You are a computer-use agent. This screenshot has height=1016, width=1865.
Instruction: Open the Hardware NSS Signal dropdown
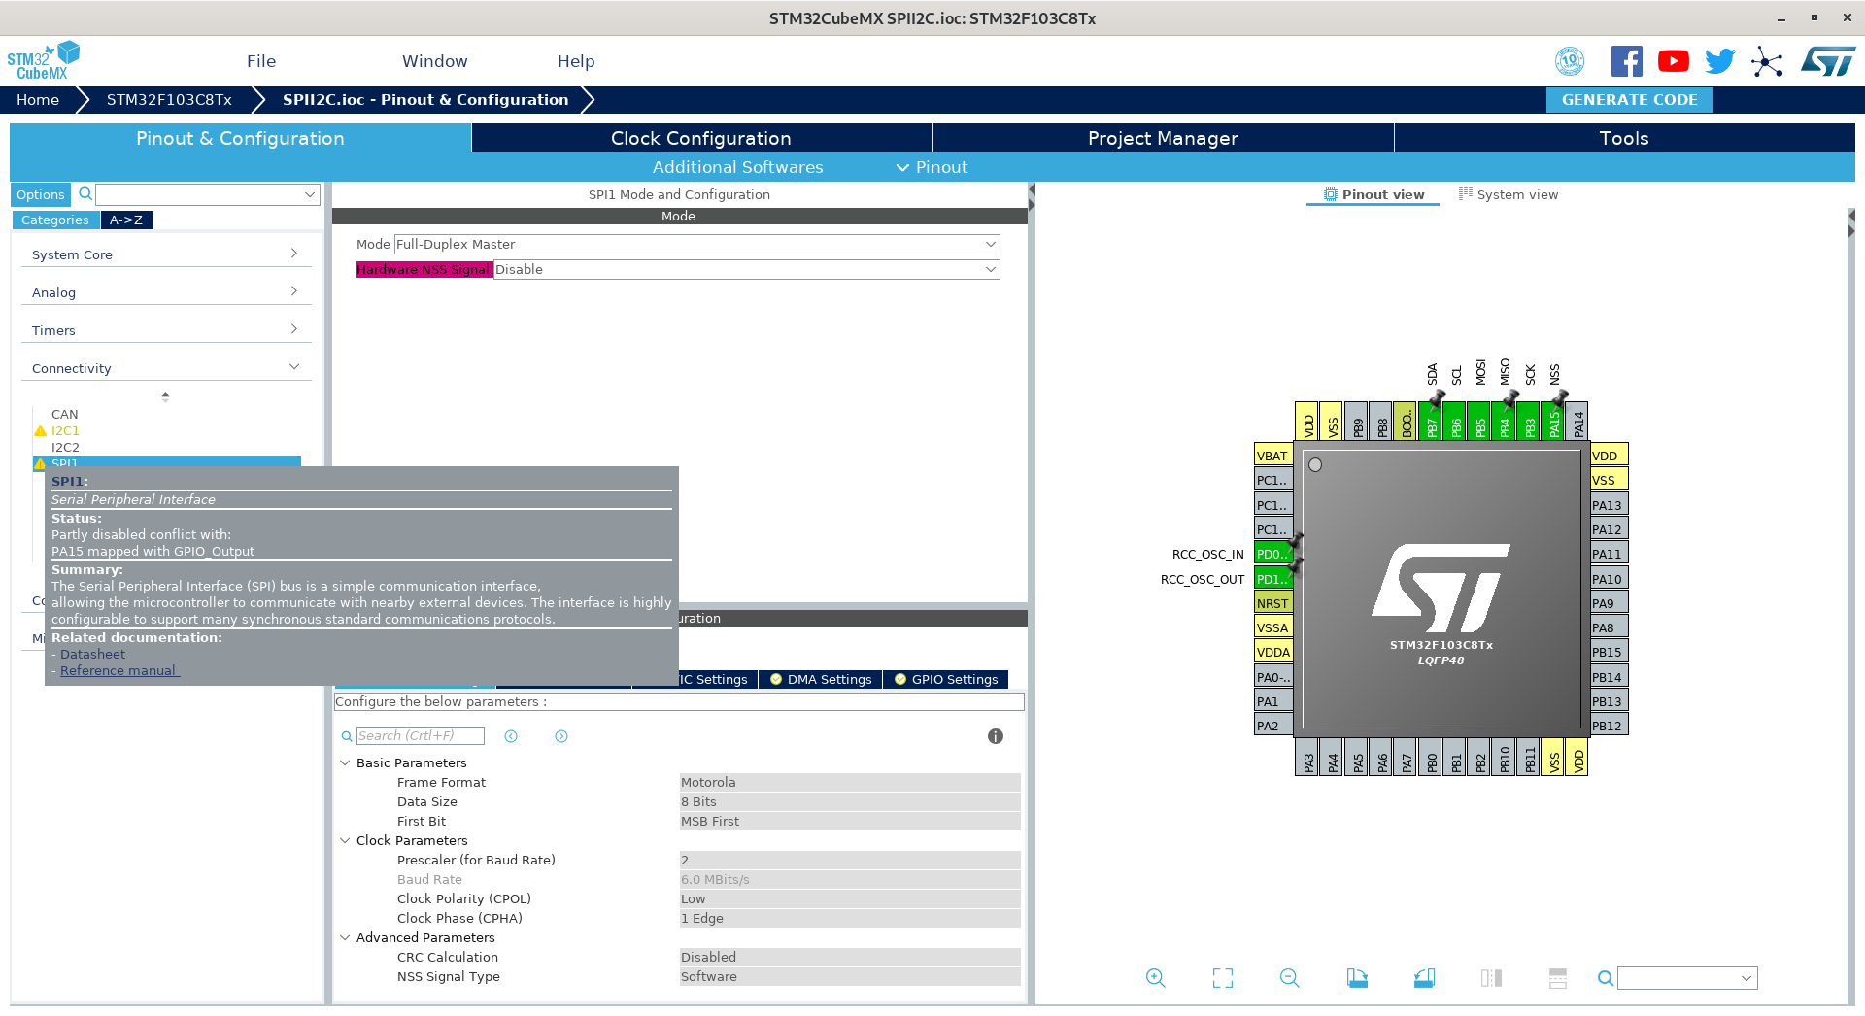(747, 270)
